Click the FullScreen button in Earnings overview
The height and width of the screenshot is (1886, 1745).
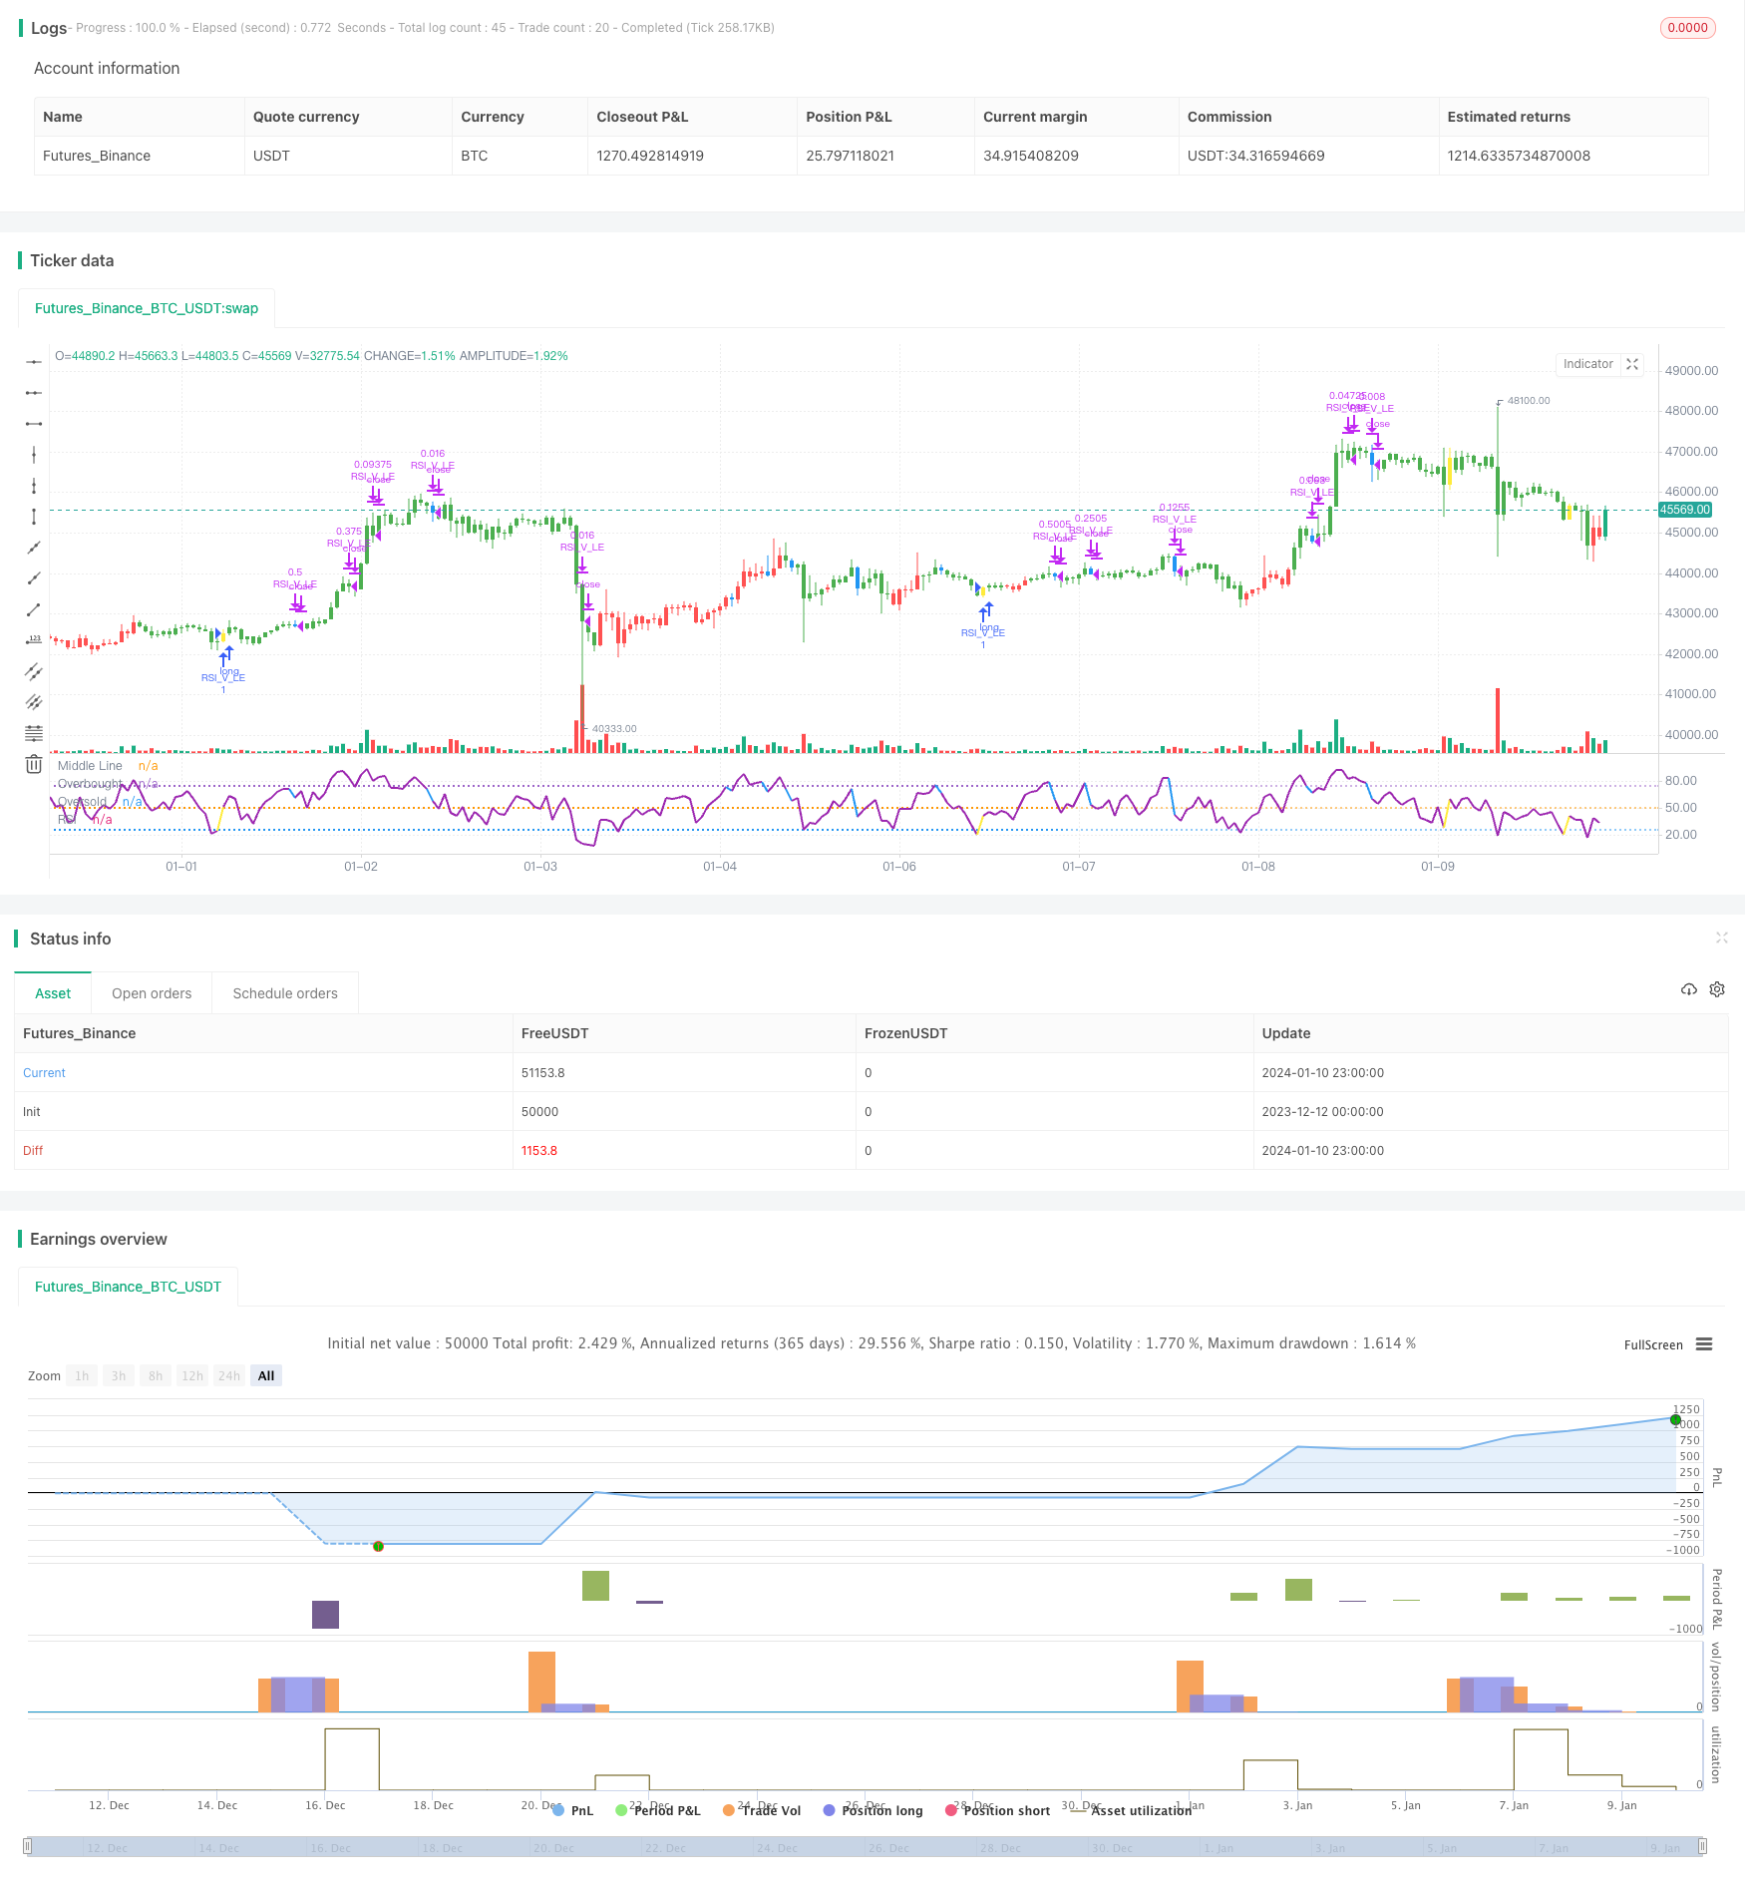[1651, 1344]
